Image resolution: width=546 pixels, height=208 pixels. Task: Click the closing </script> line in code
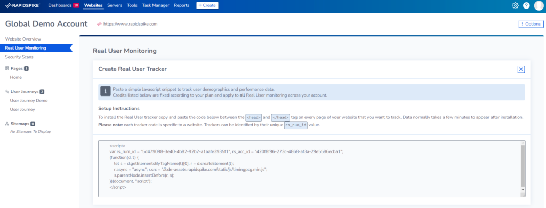(x=118, y=187)
